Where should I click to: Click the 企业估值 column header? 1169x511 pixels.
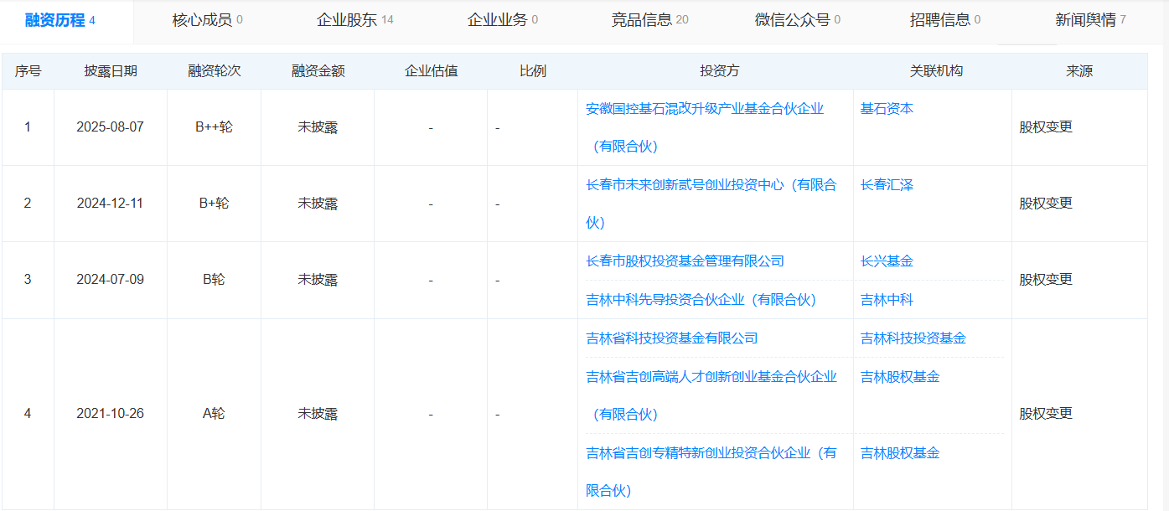coord(431,71)
